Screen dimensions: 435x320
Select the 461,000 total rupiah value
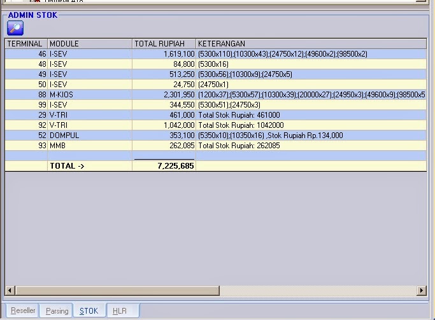pos(164,115)
